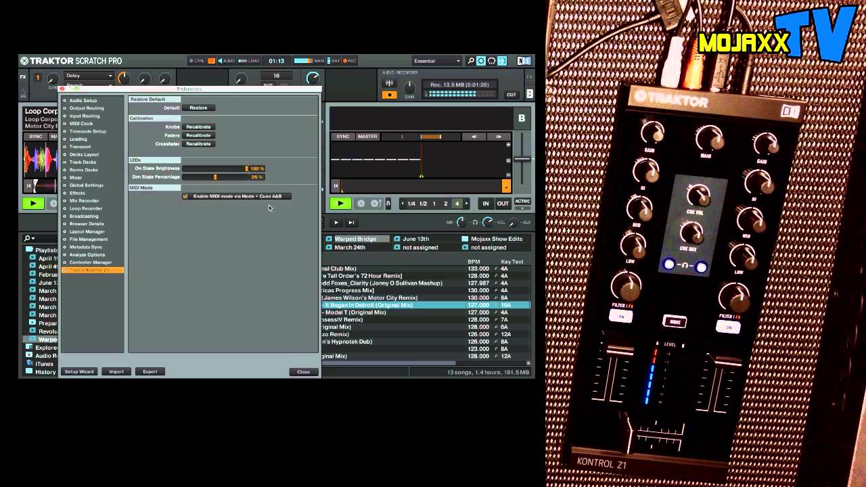The image size is (866, 487).
Task: Select loop size 4 on deck B
Action: [457, 204]
